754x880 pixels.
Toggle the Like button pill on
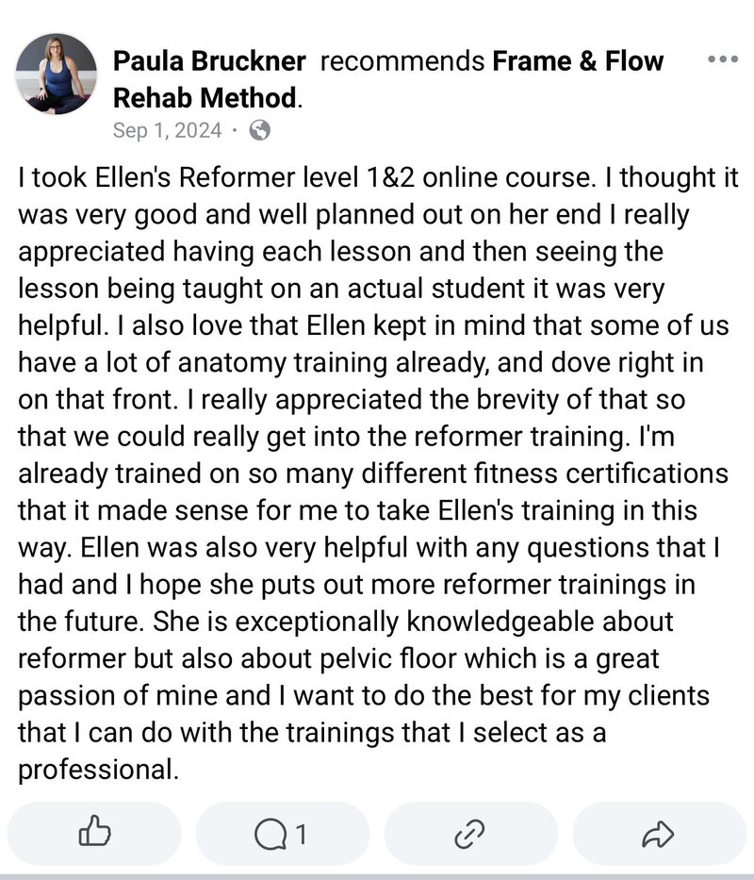click(94, 833)
